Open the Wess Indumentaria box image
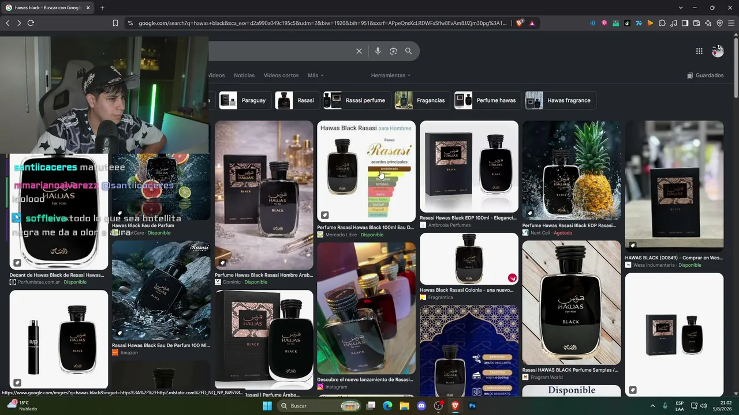This screenshot has height=415, width=739. (x=674, y=186)
